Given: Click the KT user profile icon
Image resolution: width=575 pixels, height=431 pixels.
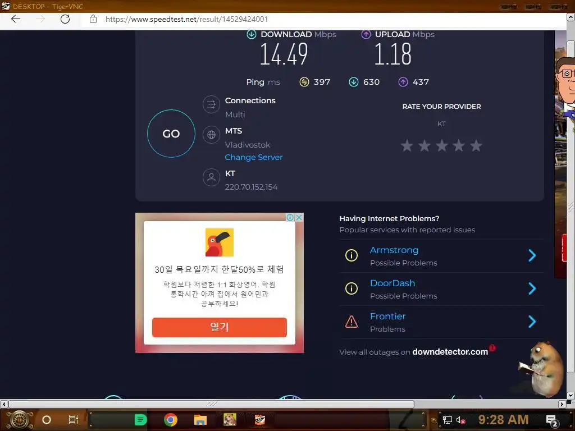Looking at the screenshot, I should click(x=211, y=178).
